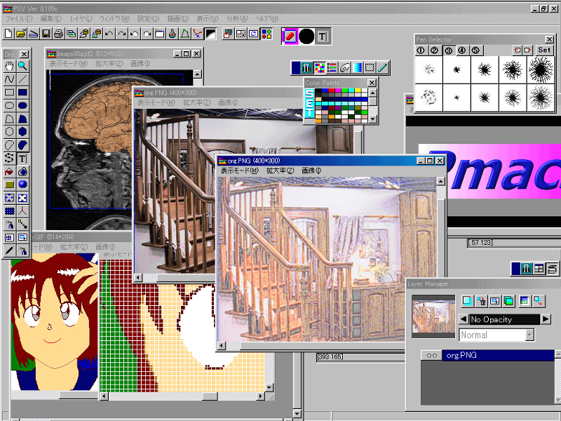Switch to Pen Selector set 3

(448, 51)
